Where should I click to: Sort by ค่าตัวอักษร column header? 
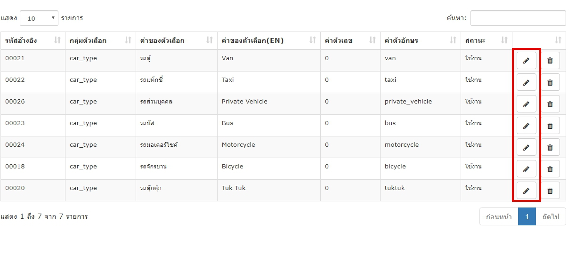coord(421,40)
